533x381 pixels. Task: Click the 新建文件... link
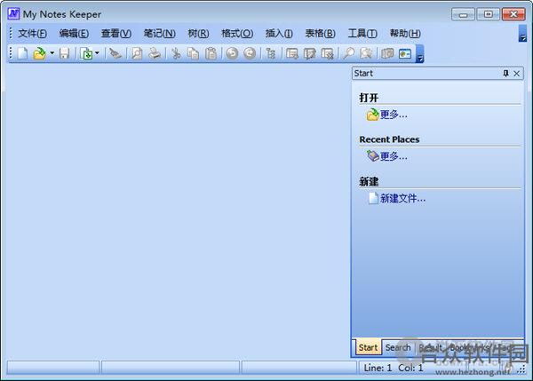(x=402, y=198)
